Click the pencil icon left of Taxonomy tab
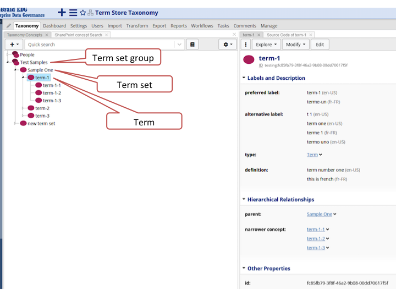 click(9, 26)
